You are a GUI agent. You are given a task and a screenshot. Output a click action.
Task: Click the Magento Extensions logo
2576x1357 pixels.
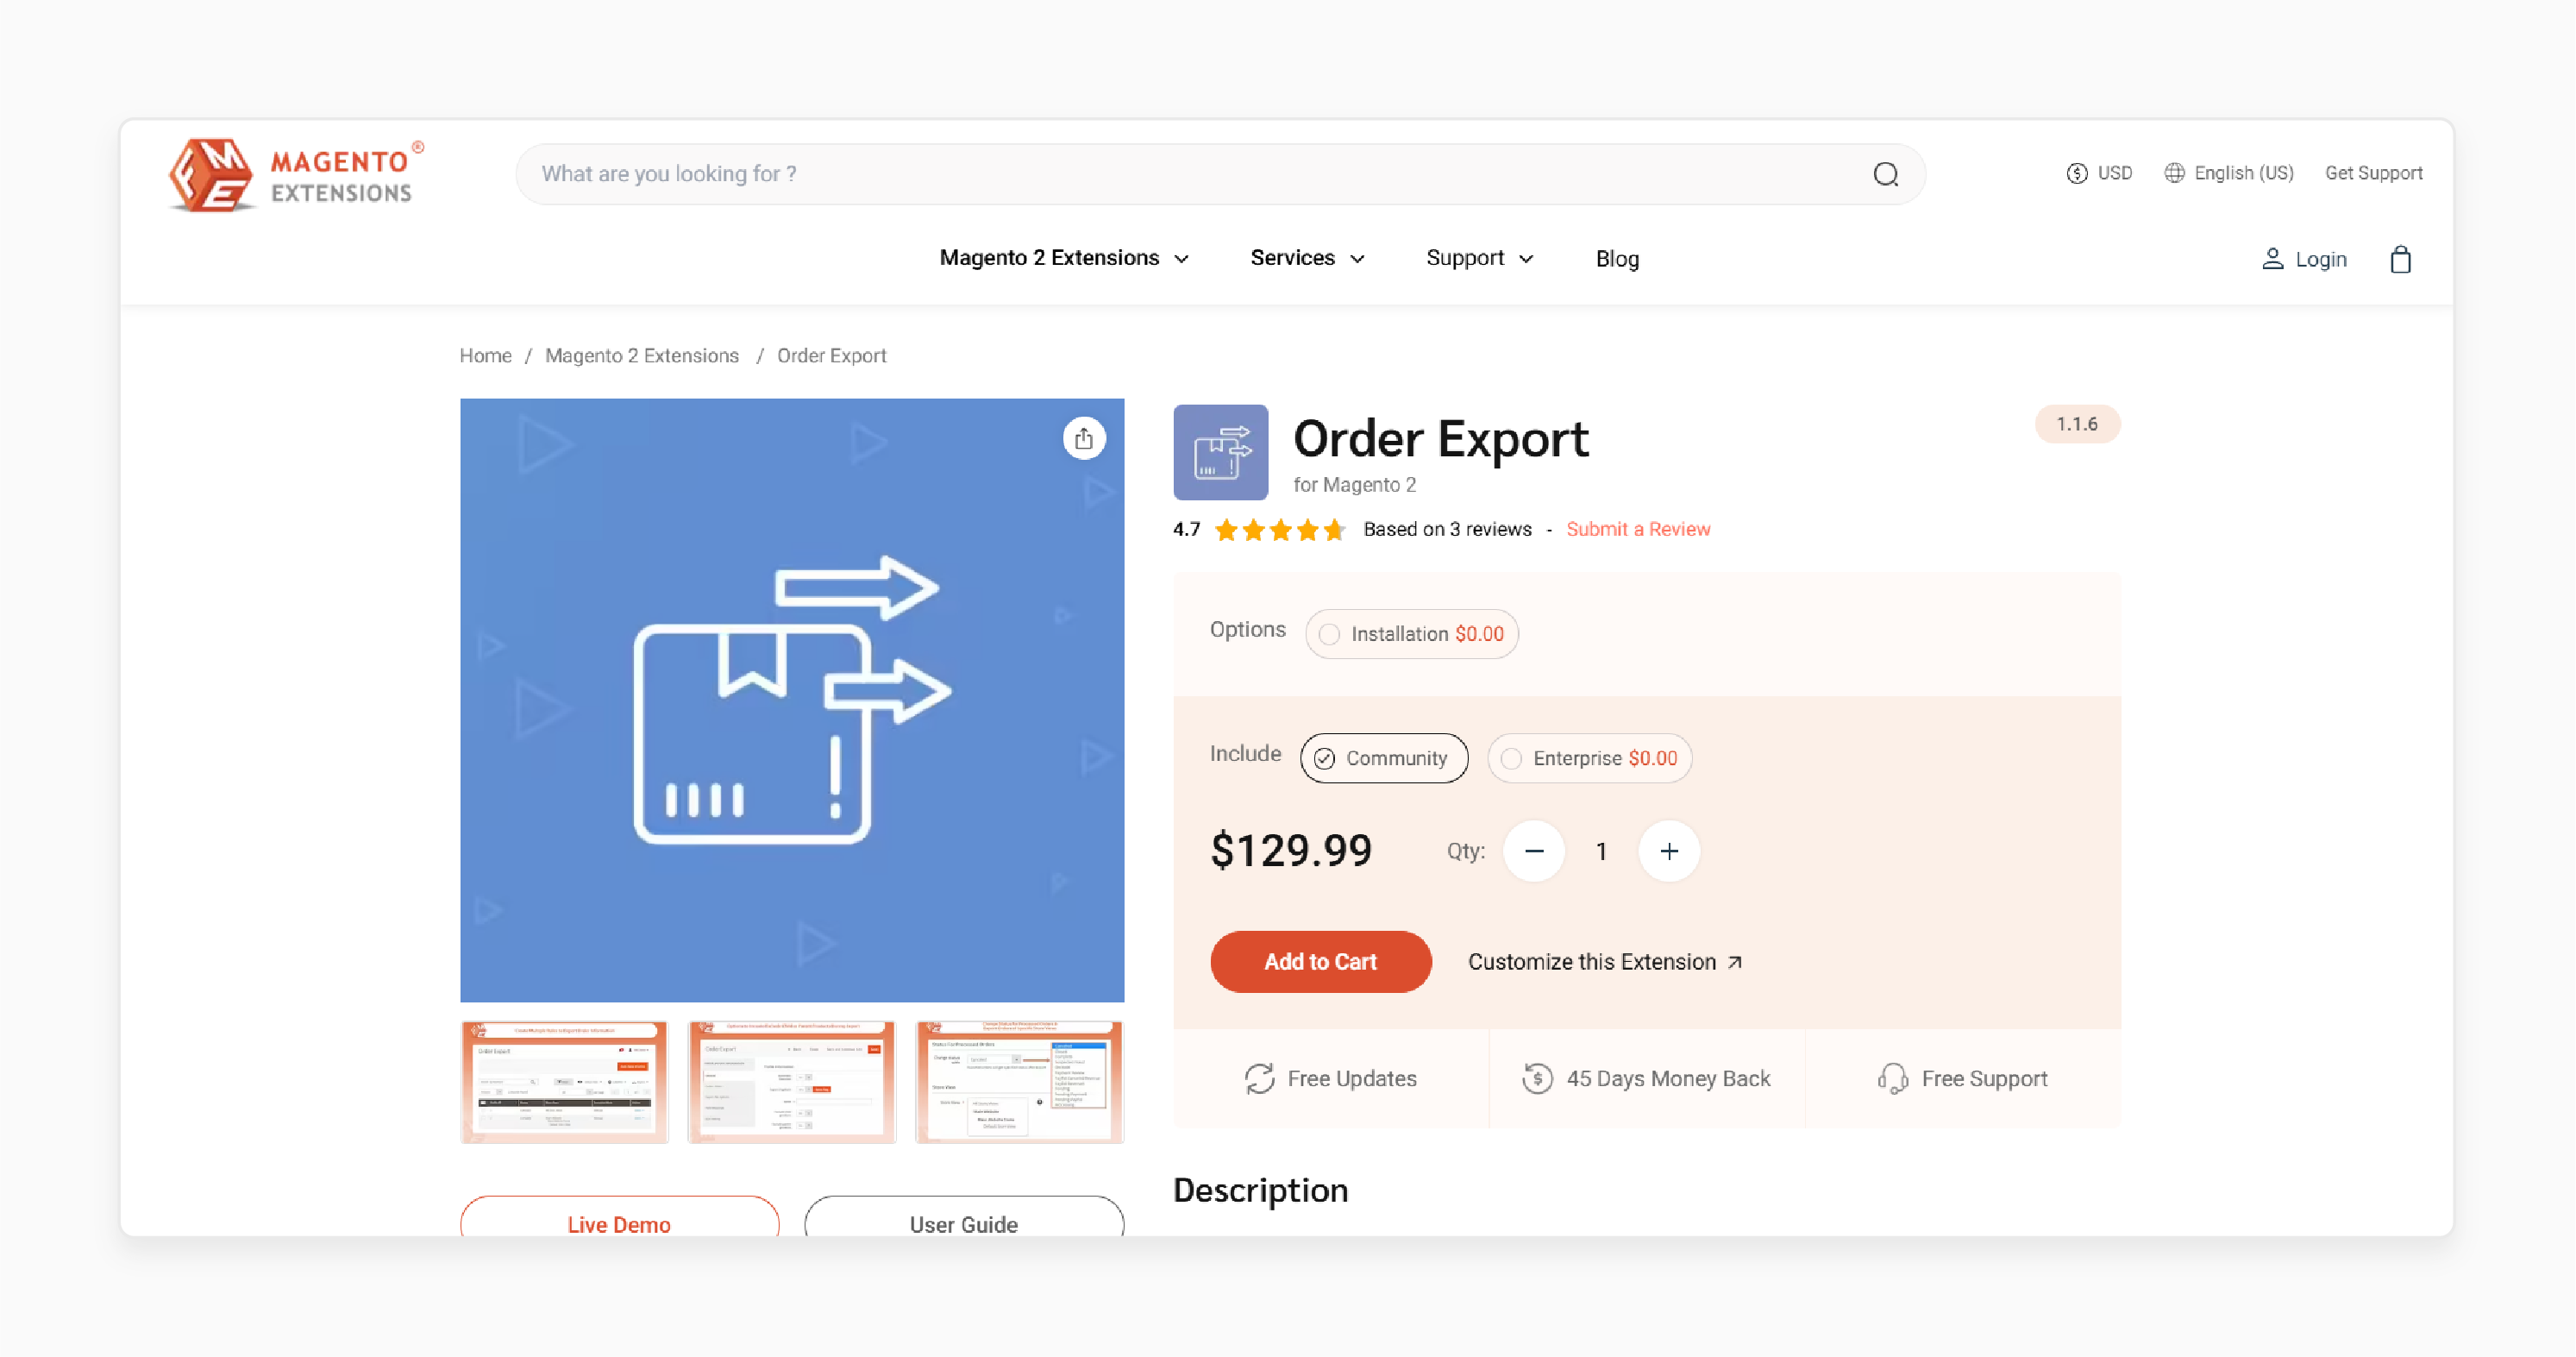296,175
